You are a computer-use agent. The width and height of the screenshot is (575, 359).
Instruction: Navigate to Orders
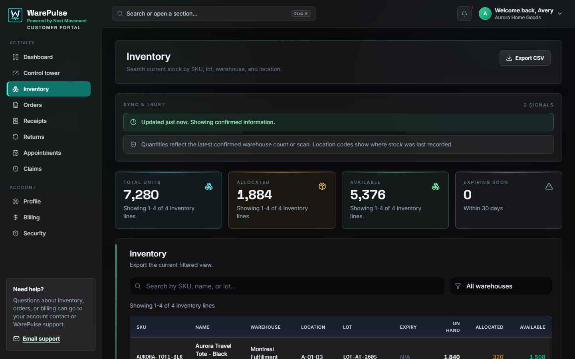click(49, 105)
